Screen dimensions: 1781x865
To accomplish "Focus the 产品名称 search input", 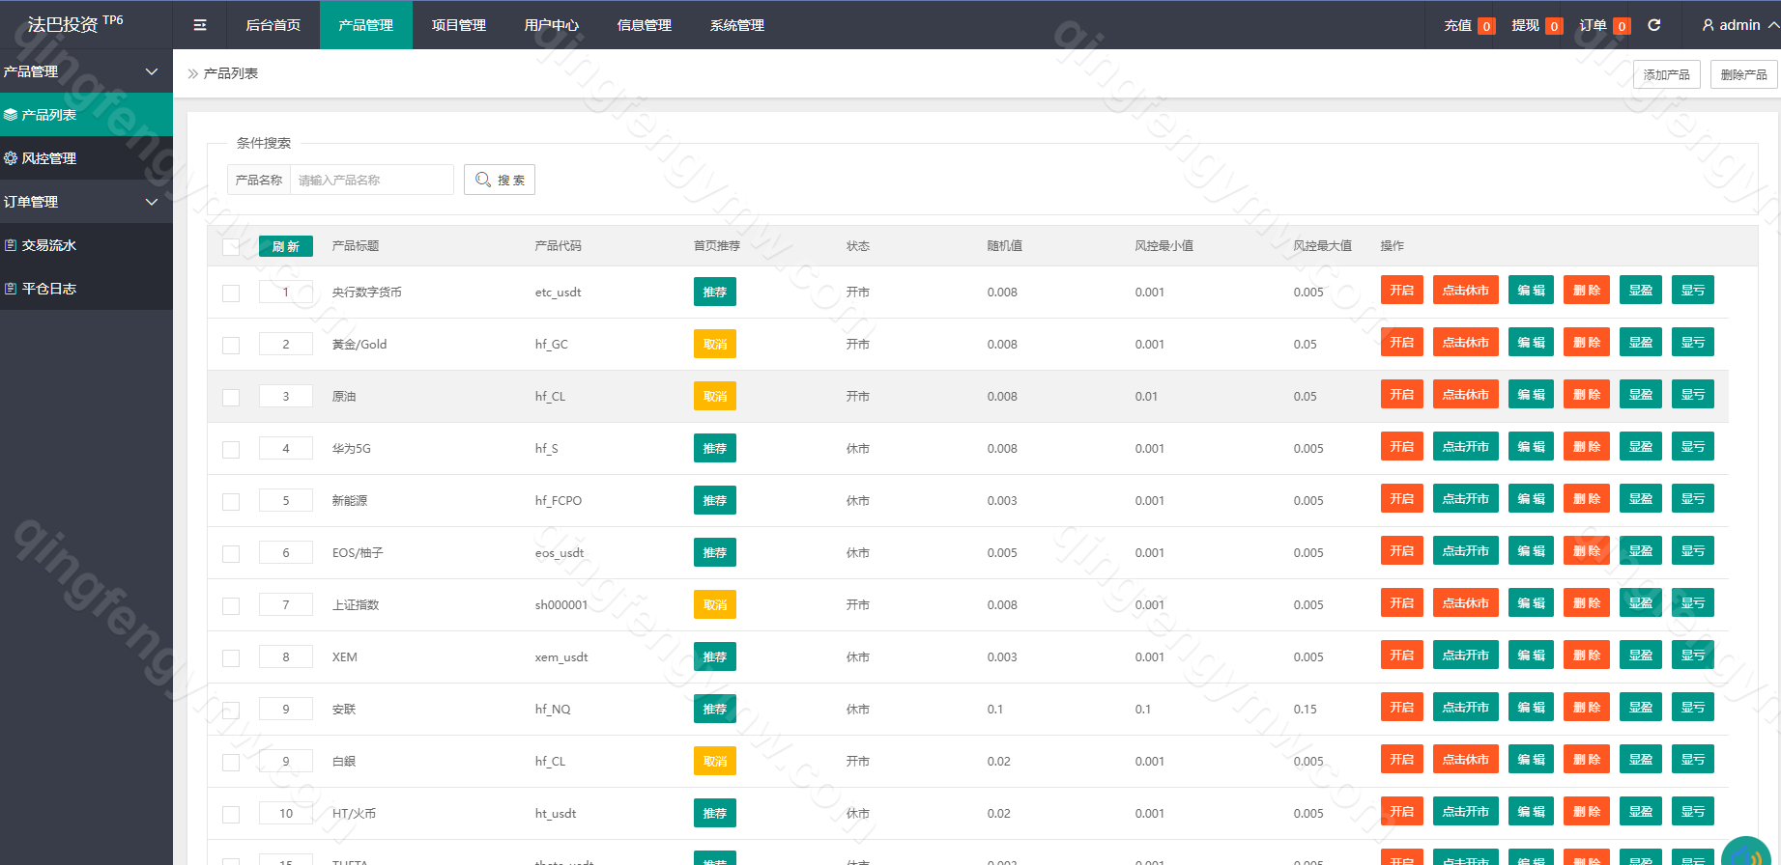I will pos(372,180).
